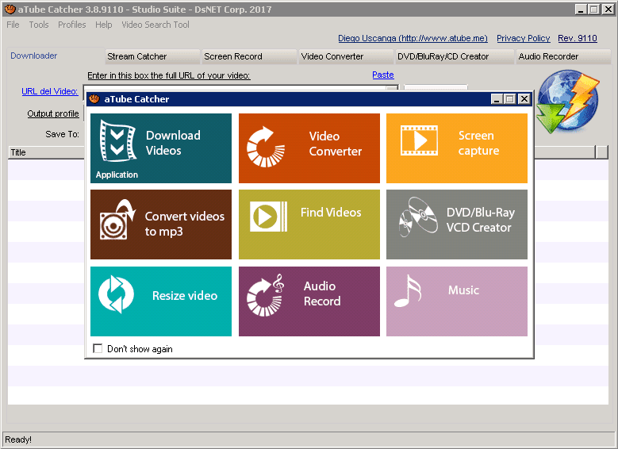This screenshot has height=449, width=618.
Task: Select the Audio Record tile label
Action: [x=322, y=294]
